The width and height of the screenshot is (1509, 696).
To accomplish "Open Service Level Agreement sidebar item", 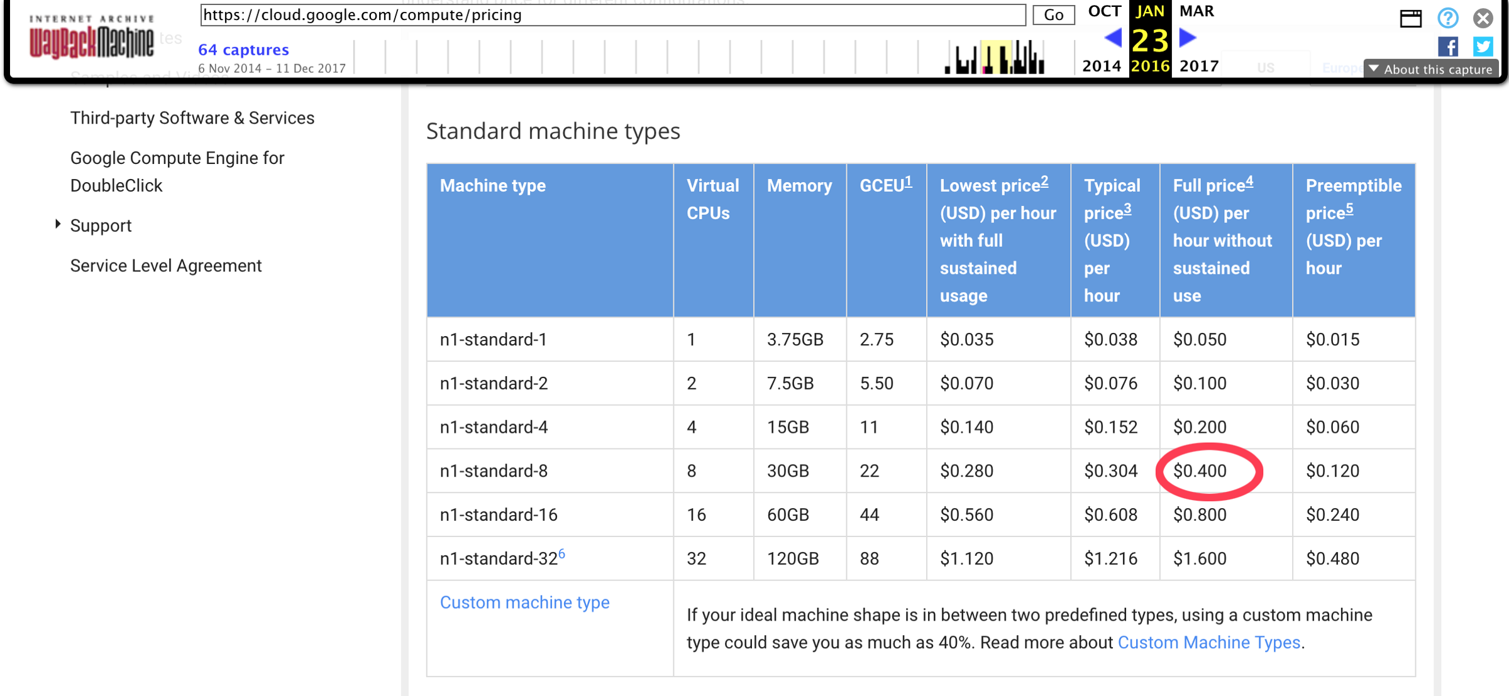I will tap(166, 266).
